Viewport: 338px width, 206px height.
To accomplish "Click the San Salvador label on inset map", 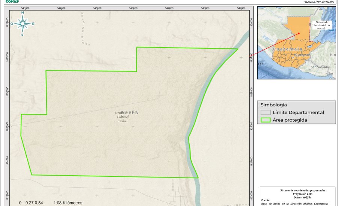I will (320, 67).
